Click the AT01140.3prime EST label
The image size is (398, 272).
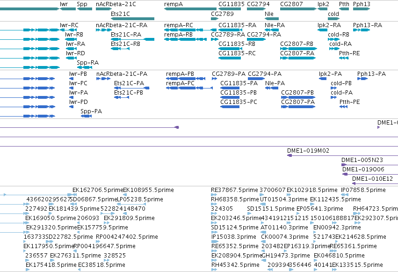pyautogui.click(x=284, y=228)
